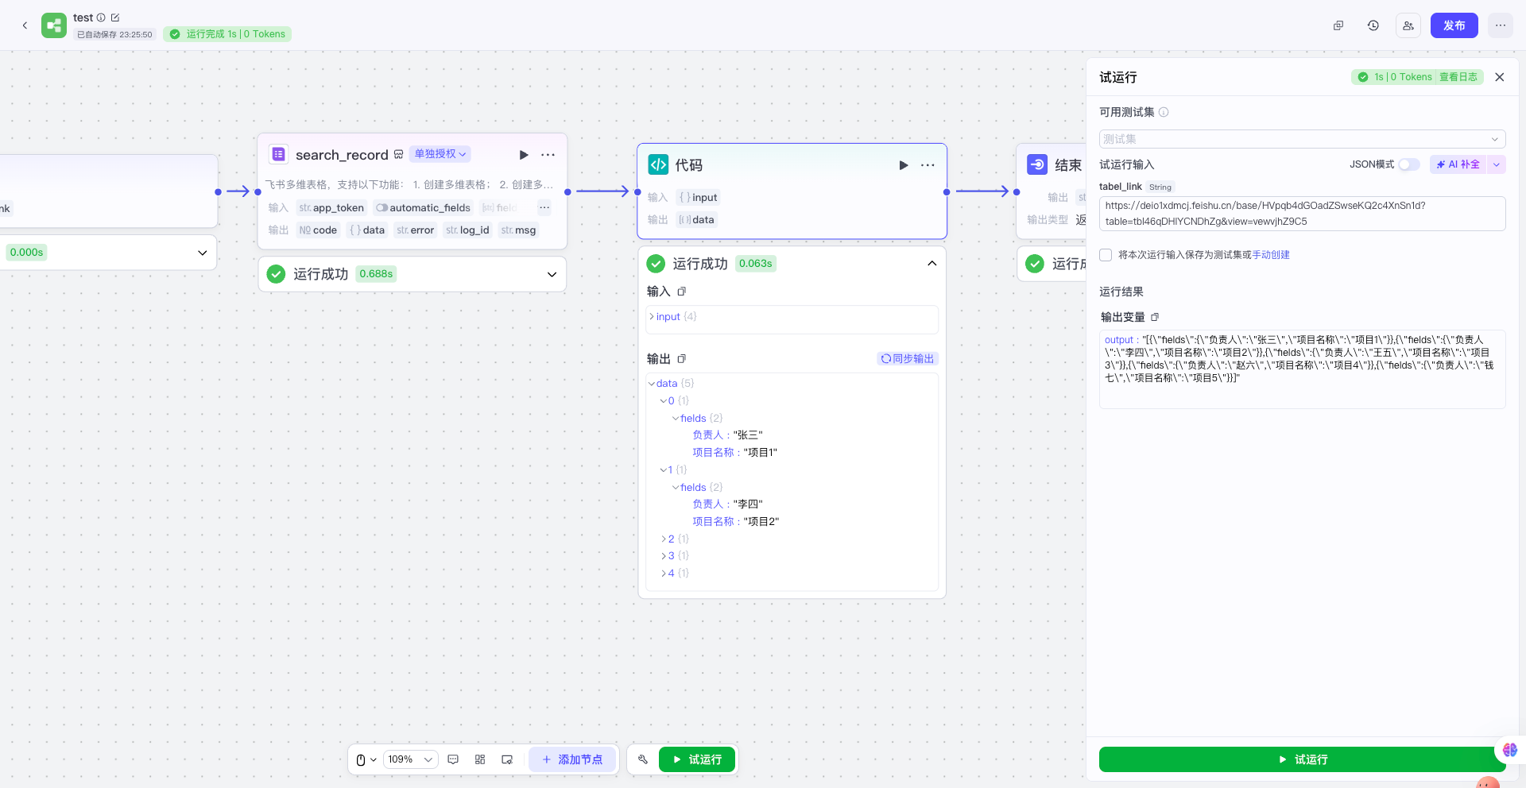Collapse the data (5) tree node
Image resolution: width=1526 pixels, height=788 pixels.
(652, 384)
